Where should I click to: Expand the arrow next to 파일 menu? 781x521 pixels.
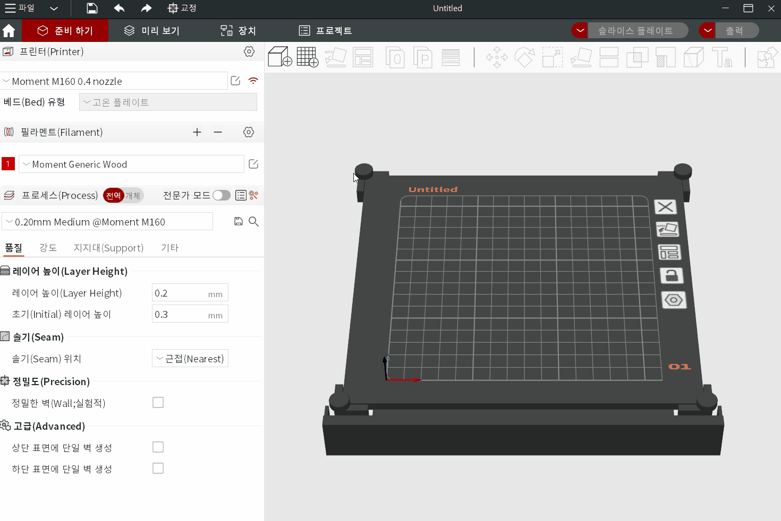pyautogui.click(x=54, y=8)
